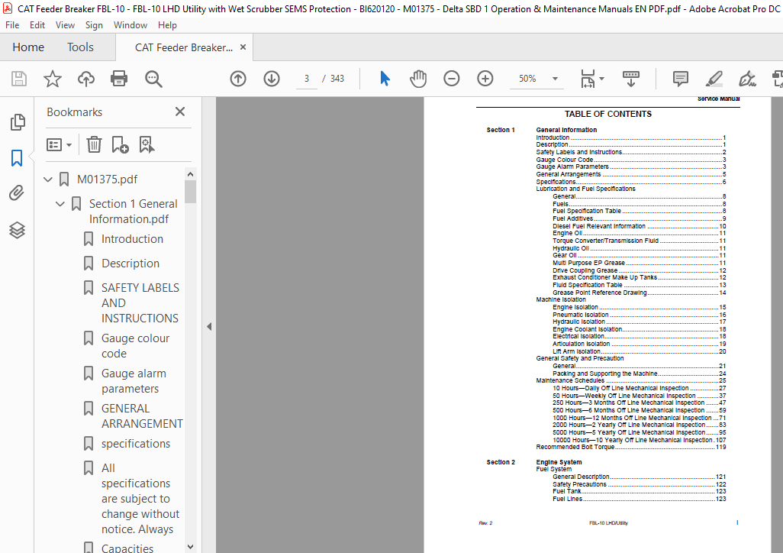
Task: Open SAFETY LABELS AND INSTRUCTIONS bookmark
Action: [x=140, y=303]
